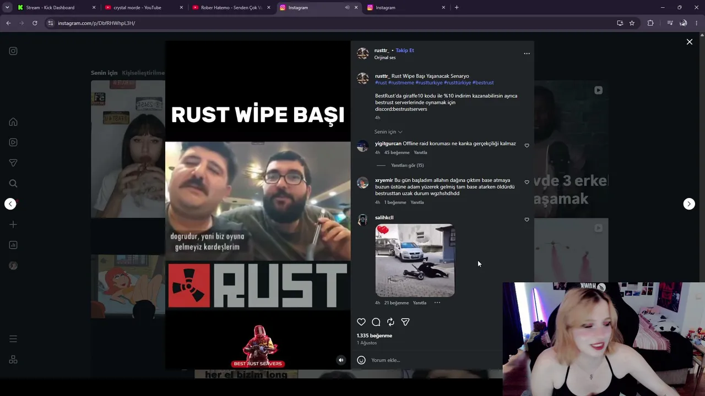Toggle like on salihkcll's comment
The width and height of the screenshot is (705, 396).
pos(527,220)
